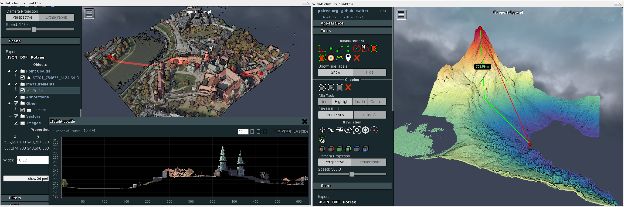Open hamburger menu in mountain viewer

pos(401,14)
